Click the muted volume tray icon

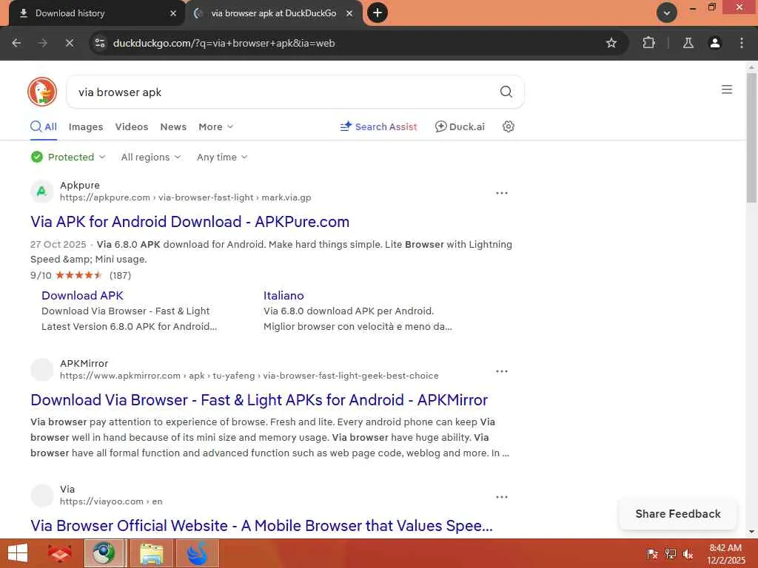coord(688,553)
